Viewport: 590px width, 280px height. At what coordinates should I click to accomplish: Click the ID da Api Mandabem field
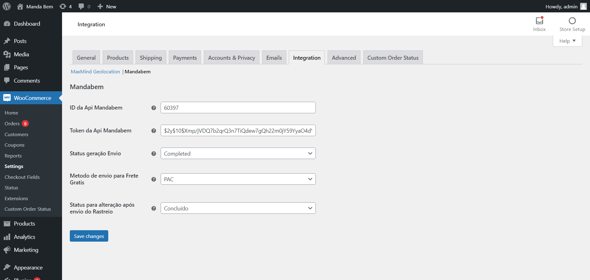[x=238, y=108]
